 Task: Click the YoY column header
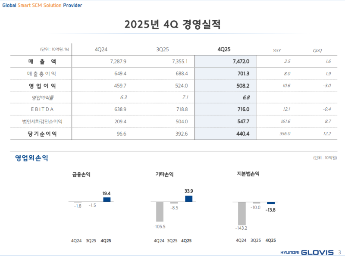277,50
